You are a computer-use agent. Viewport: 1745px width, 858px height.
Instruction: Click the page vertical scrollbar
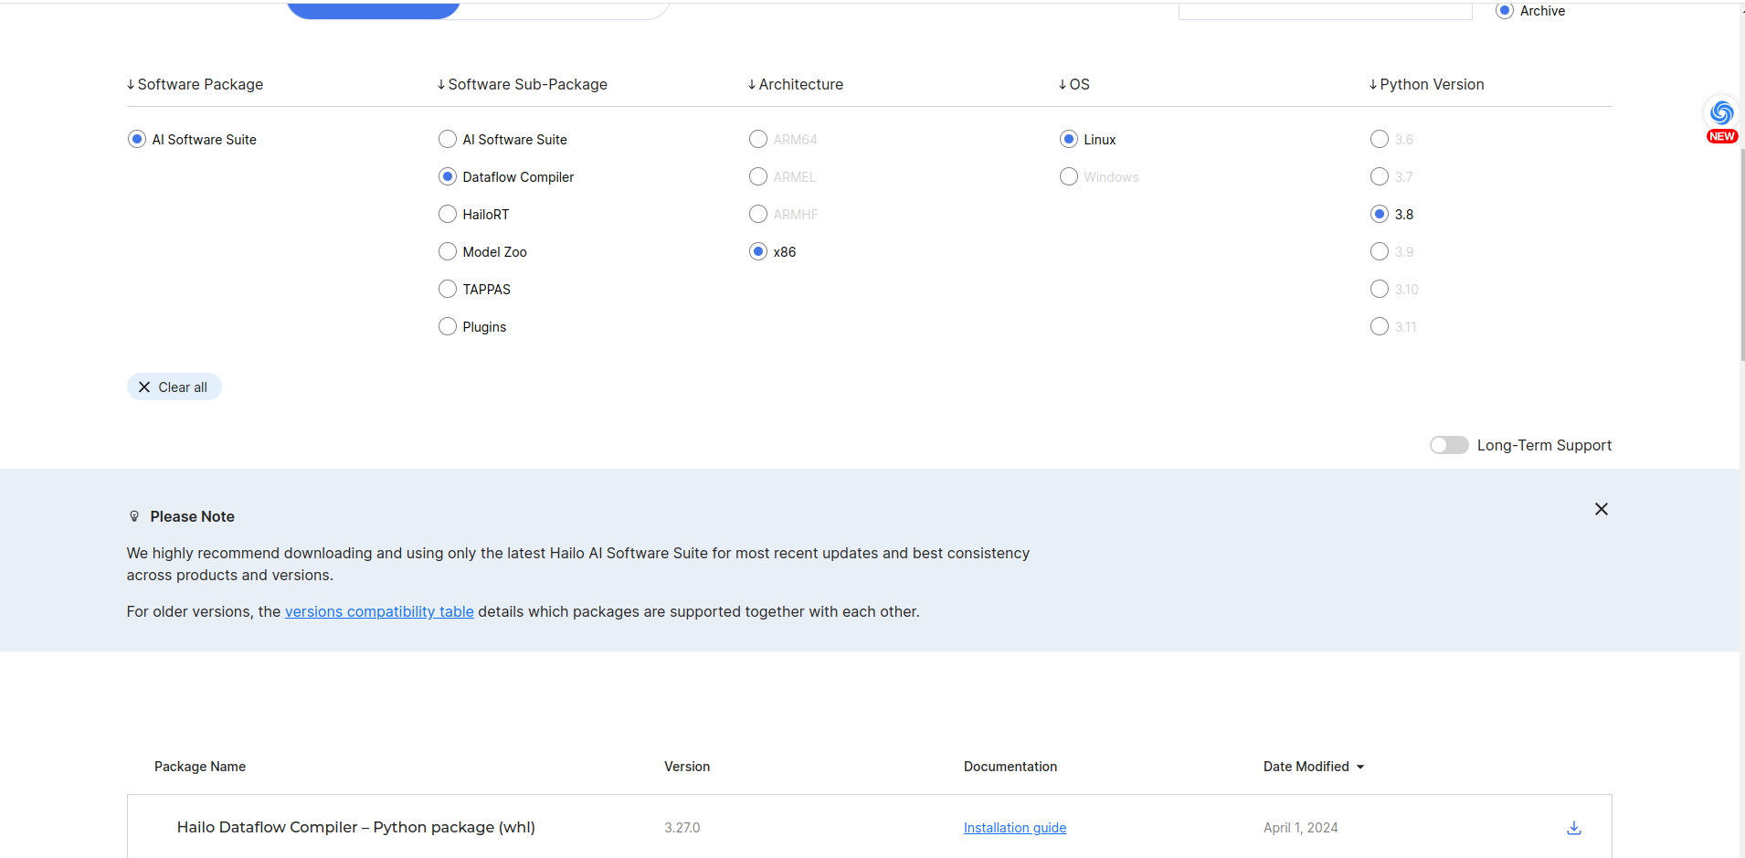pos(1742,256)
